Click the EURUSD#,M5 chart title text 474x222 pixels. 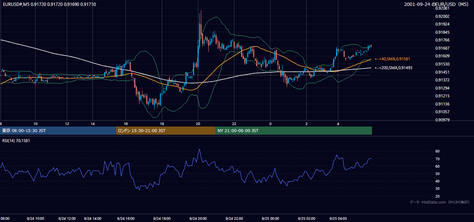[49, 4]
